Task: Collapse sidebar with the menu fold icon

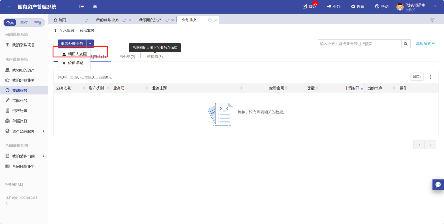Action: [82, 6]
